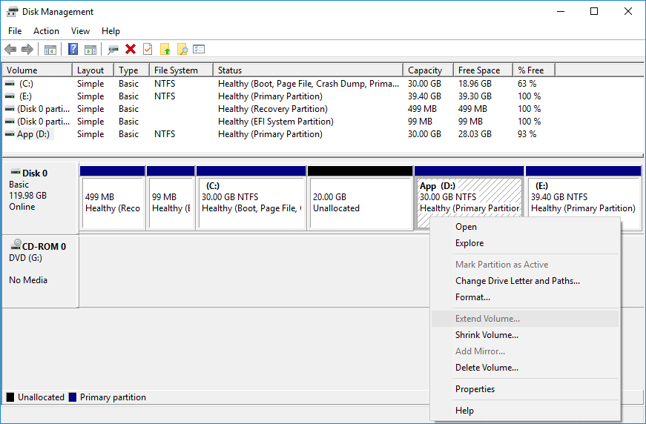
Task: Sort list by Capacity column header
Action: coord(425,70)
